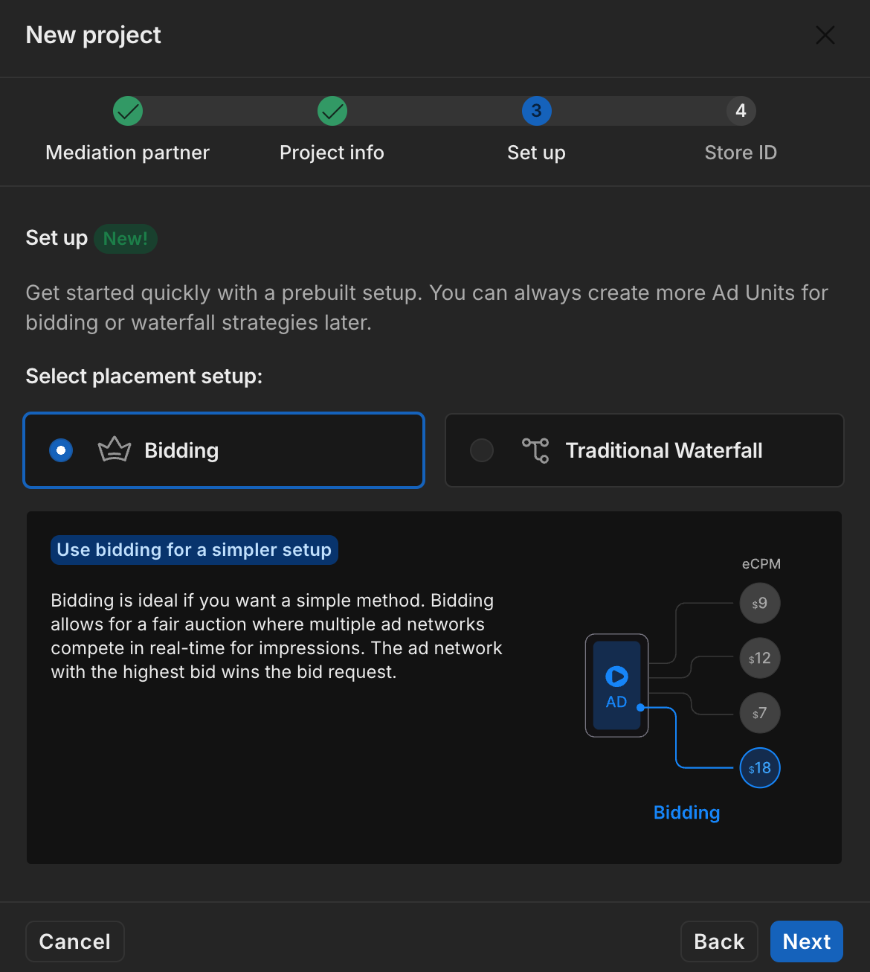870x972 pixels.
Task: Click the AD play icon in diagram
Action: tap(616, 677)
